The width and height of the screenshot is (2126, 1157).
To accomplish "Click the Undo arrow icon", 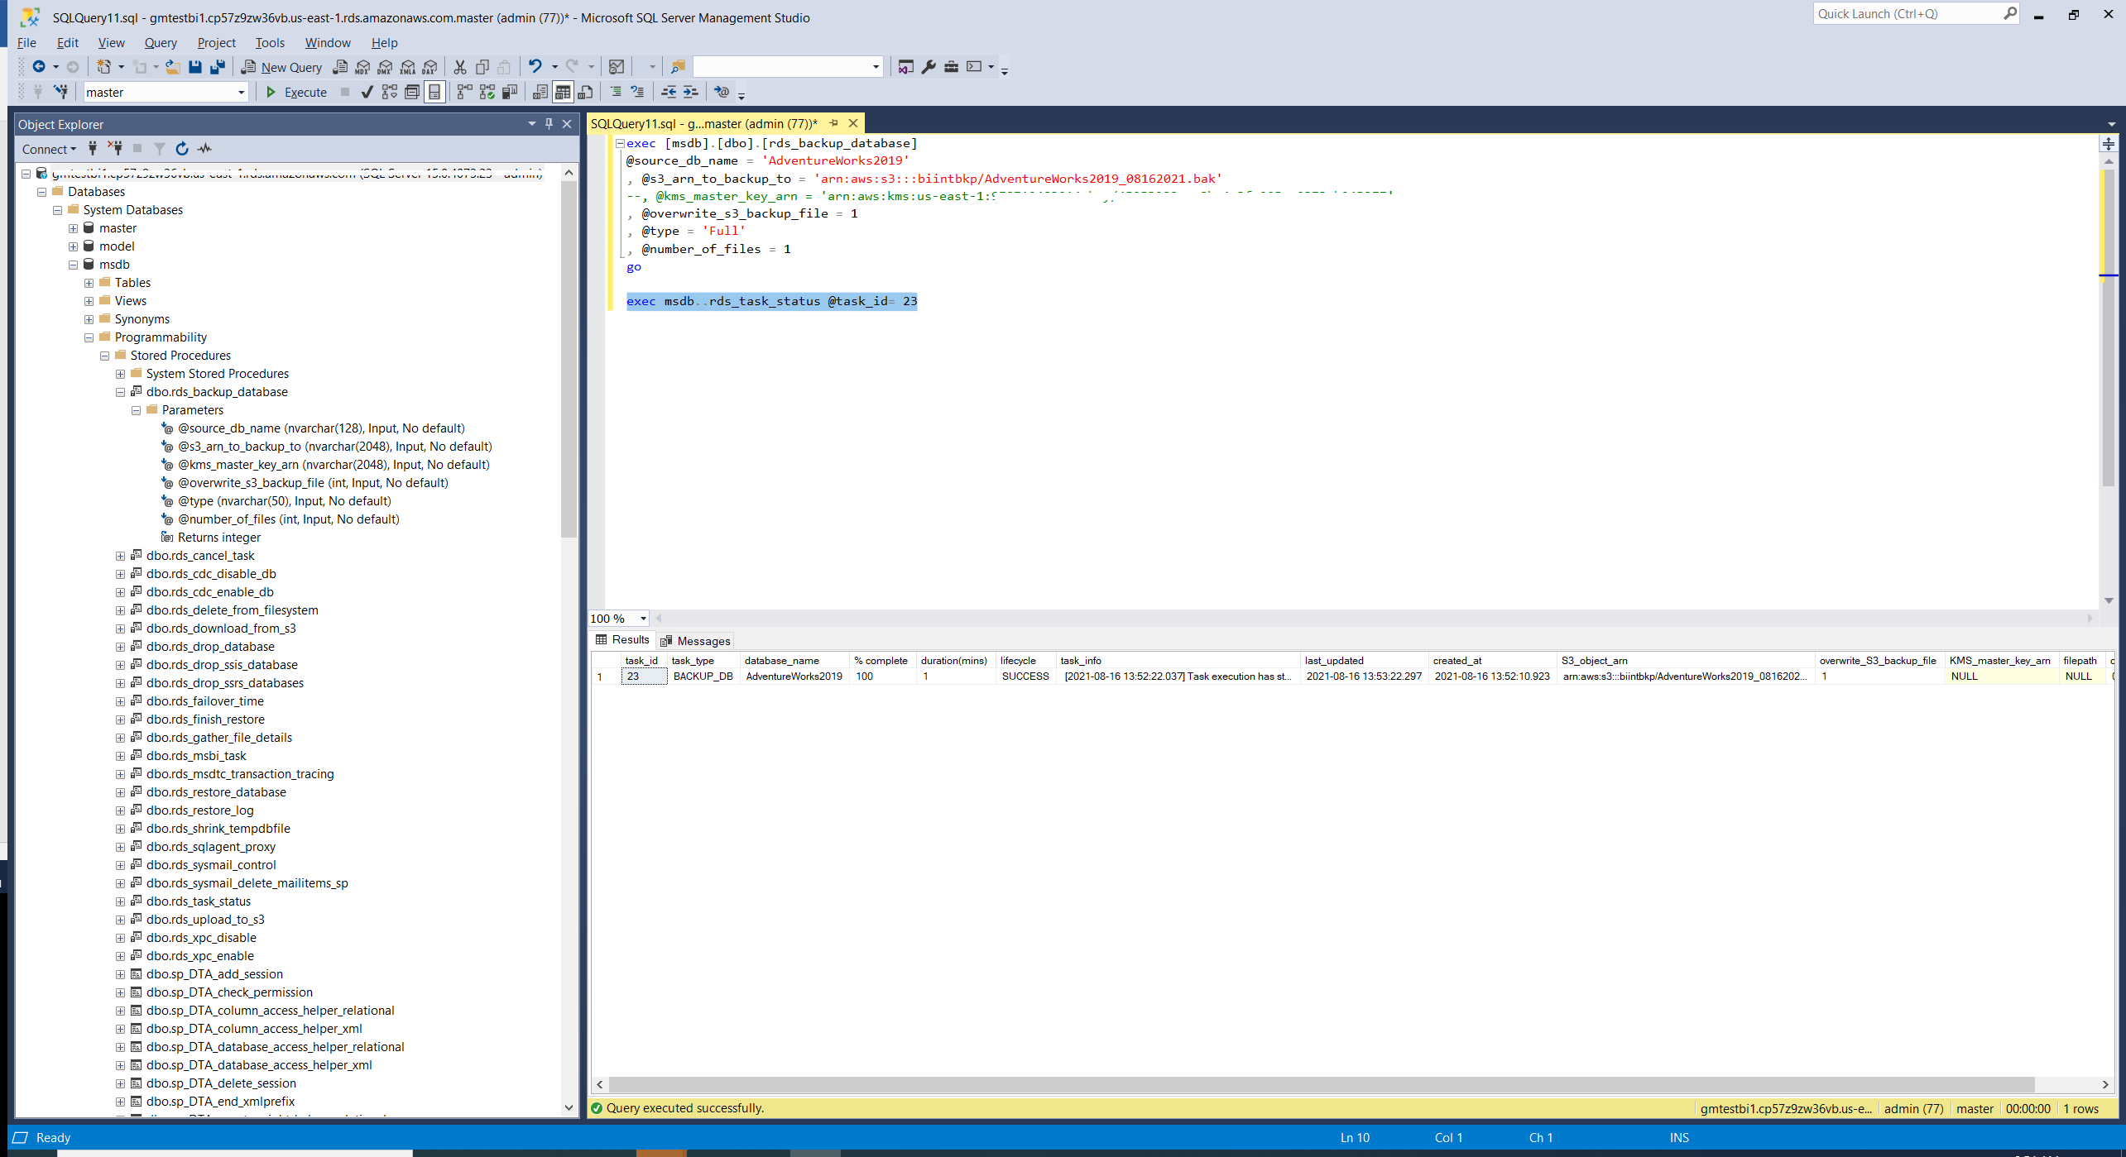I will (535, 67).
